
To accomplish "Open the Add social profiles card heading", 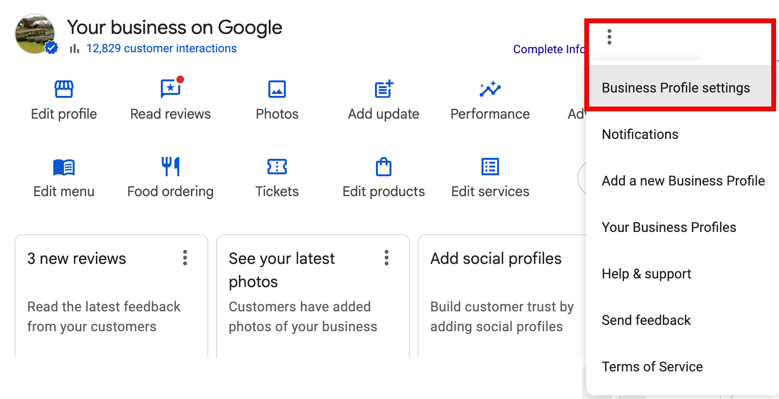I will point(496,259).
